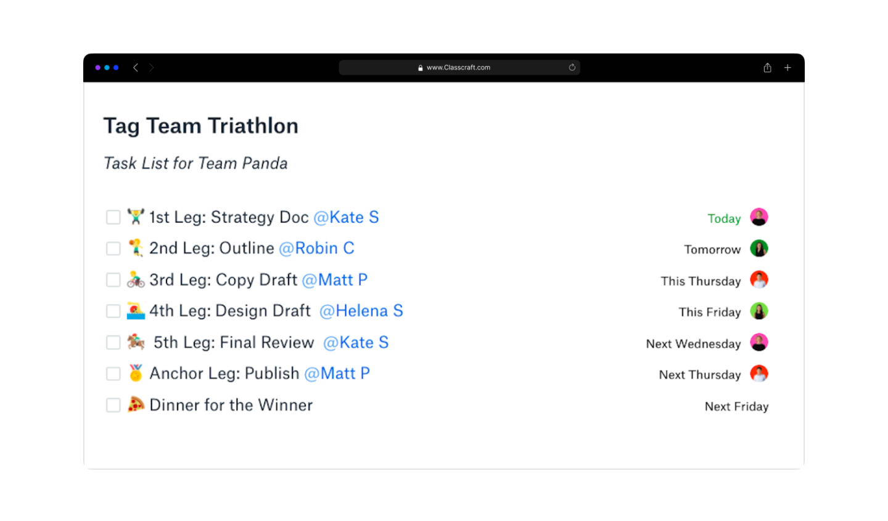Screen dimensions: 888x521
Task: Click the Next Friday due date
Action: [x=736, y=406]
